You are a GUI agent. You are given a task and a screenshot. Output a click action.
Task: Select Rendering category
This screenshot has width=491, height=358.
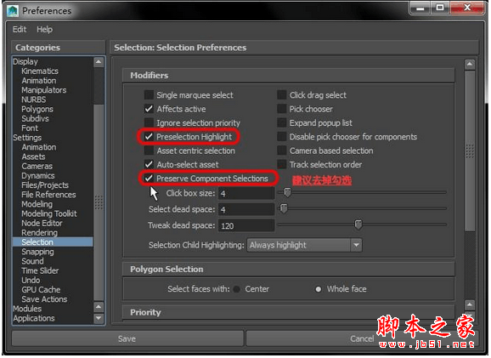click(39, 233)
